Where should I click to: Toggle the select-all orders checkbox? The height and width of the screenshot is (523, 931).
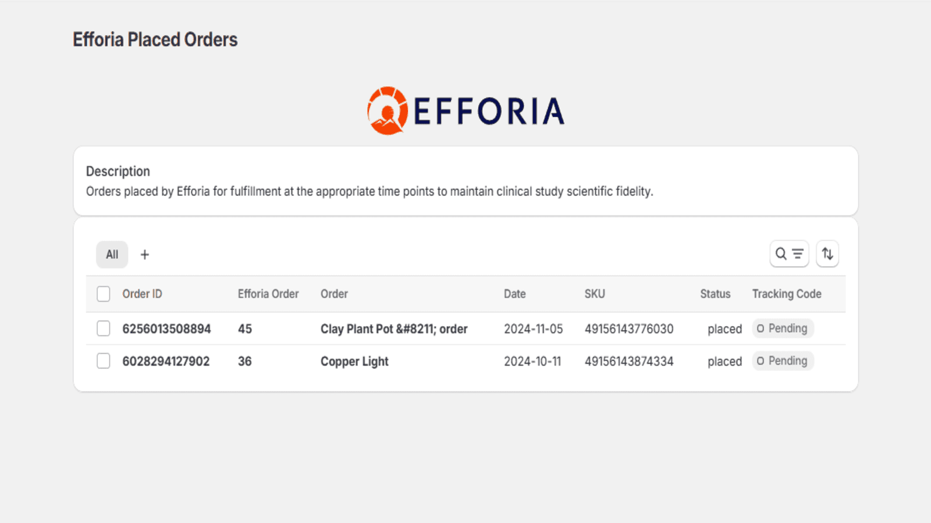[104, 294]
